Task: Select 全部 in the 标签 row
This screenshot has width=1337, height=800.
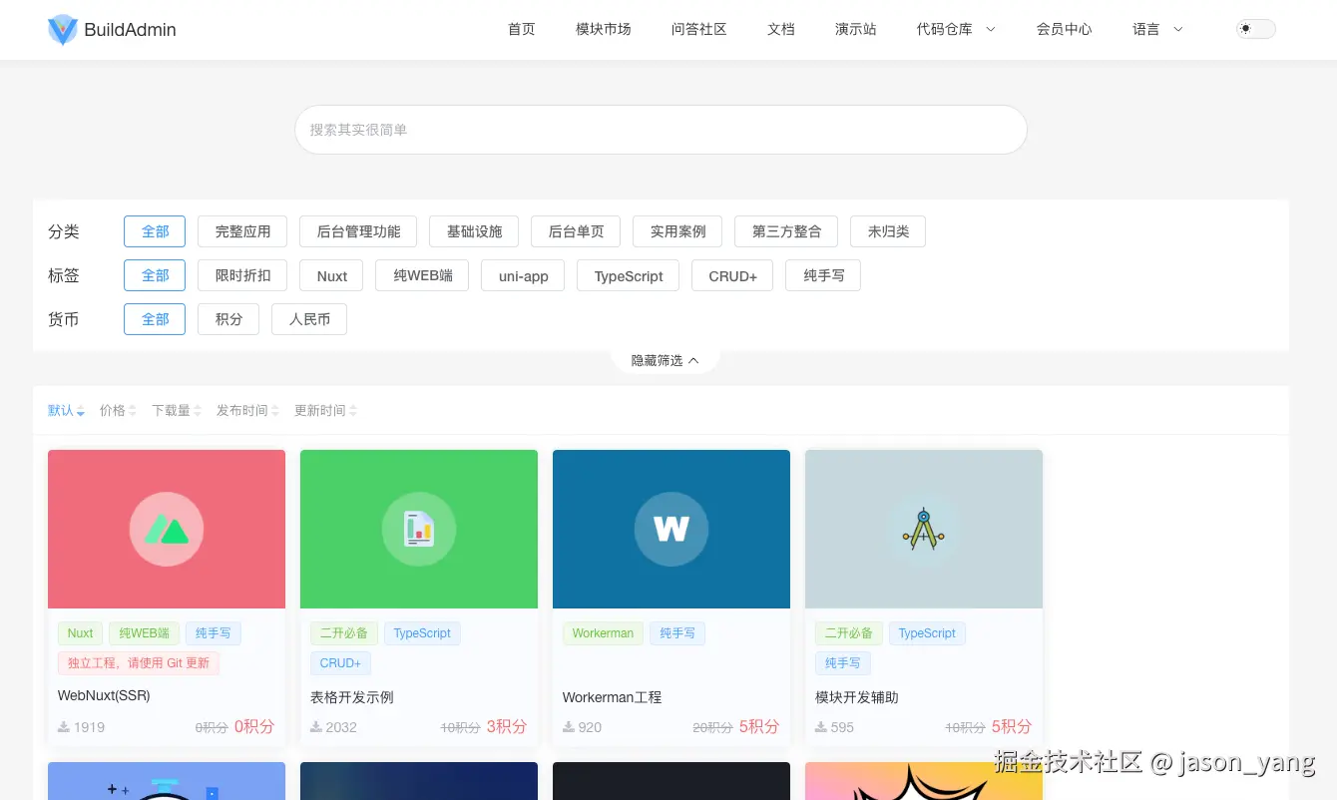Action: 155,275
